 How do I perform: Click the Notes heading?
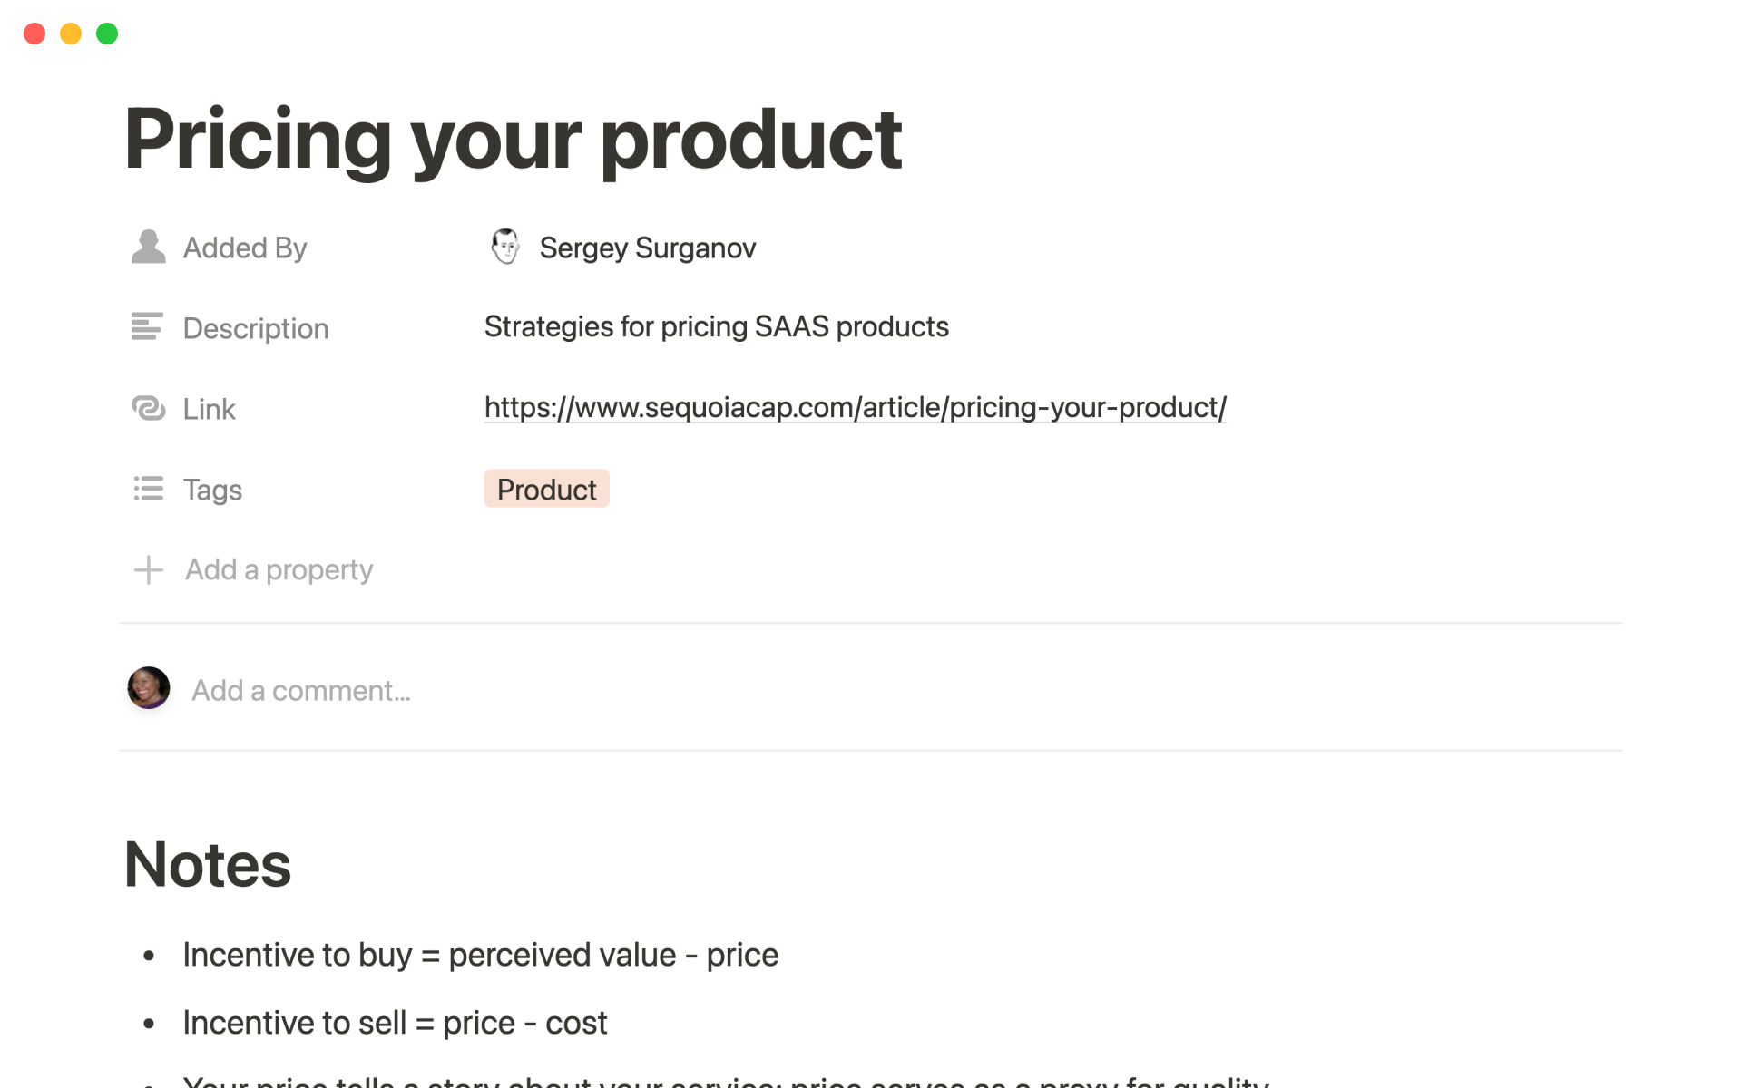(208, 864)
